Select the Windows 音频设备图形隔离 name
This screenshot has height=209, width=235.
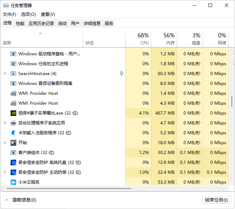[x=45, y=84]
